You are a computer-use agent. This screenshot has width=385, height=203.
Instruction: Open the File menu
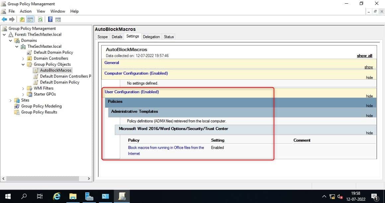(12, 11)
